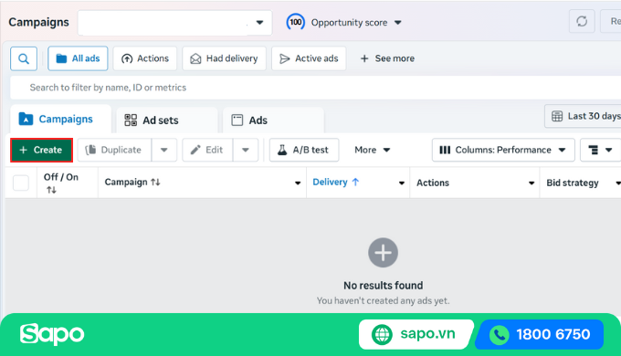Open Actions column dropdown arrow

click(x=532, y=183)
